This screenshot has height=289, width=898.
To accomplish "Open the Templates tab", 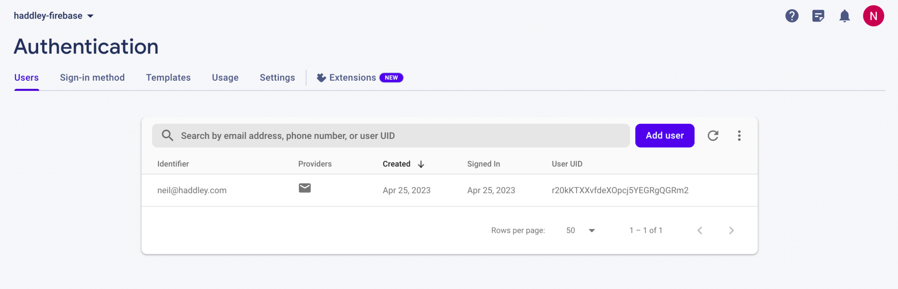I will 168,78.
